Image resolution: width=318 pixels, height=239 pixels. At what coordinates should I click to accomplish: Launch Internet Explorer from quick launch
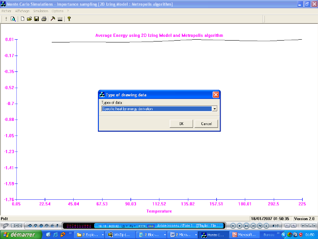click(x=55, y=235)
